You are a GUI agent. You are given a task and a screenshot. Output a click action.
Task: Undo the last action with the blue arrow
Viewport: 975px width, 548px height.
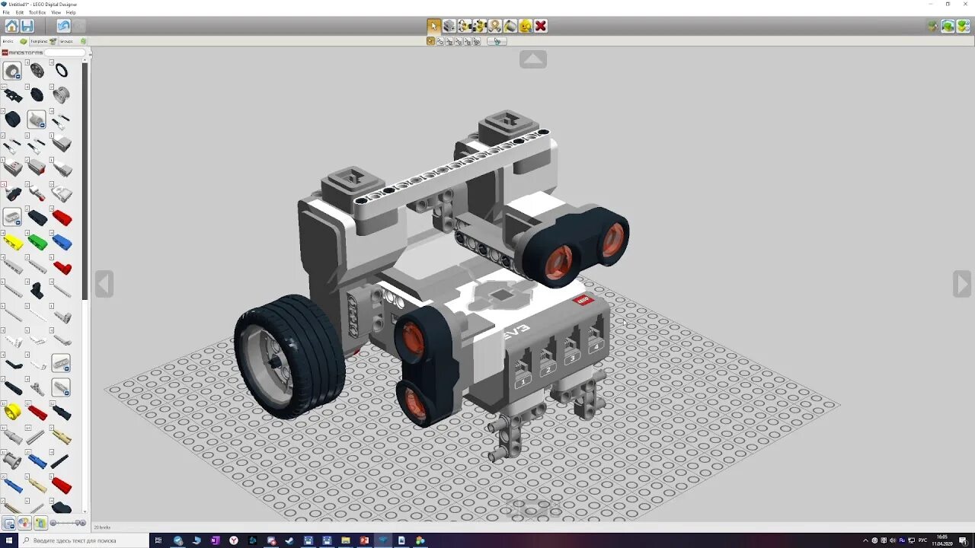click(x=63, y=26)
